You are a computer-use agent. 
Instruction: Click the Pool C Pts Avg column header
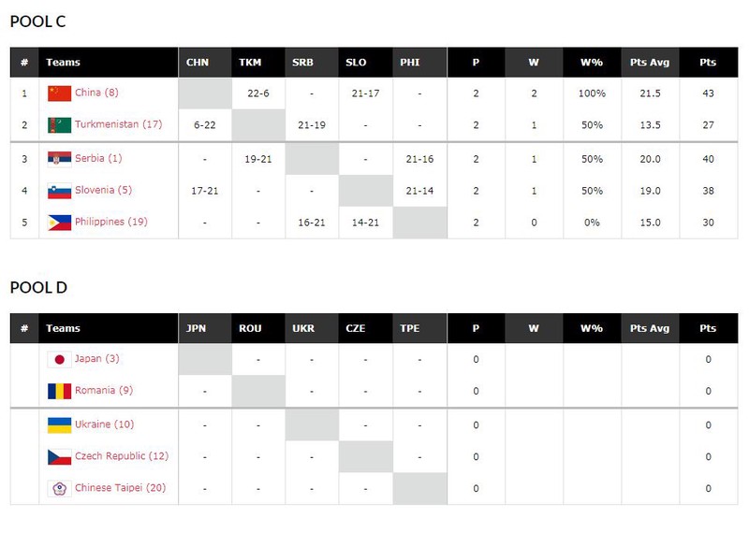pyautogui.click(x=650, y=62)
